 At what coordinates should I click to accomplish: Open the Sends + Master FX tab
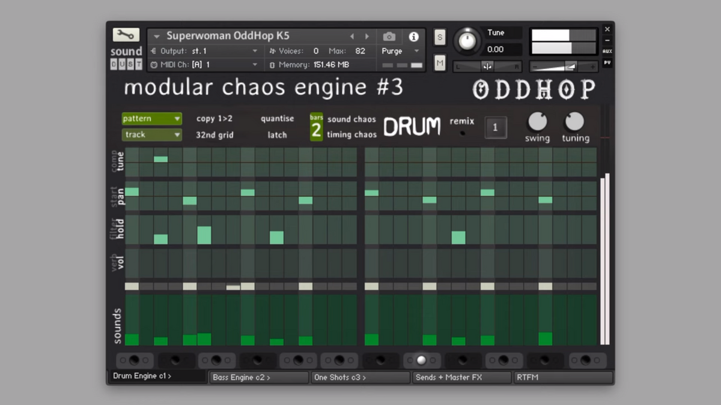461,377
